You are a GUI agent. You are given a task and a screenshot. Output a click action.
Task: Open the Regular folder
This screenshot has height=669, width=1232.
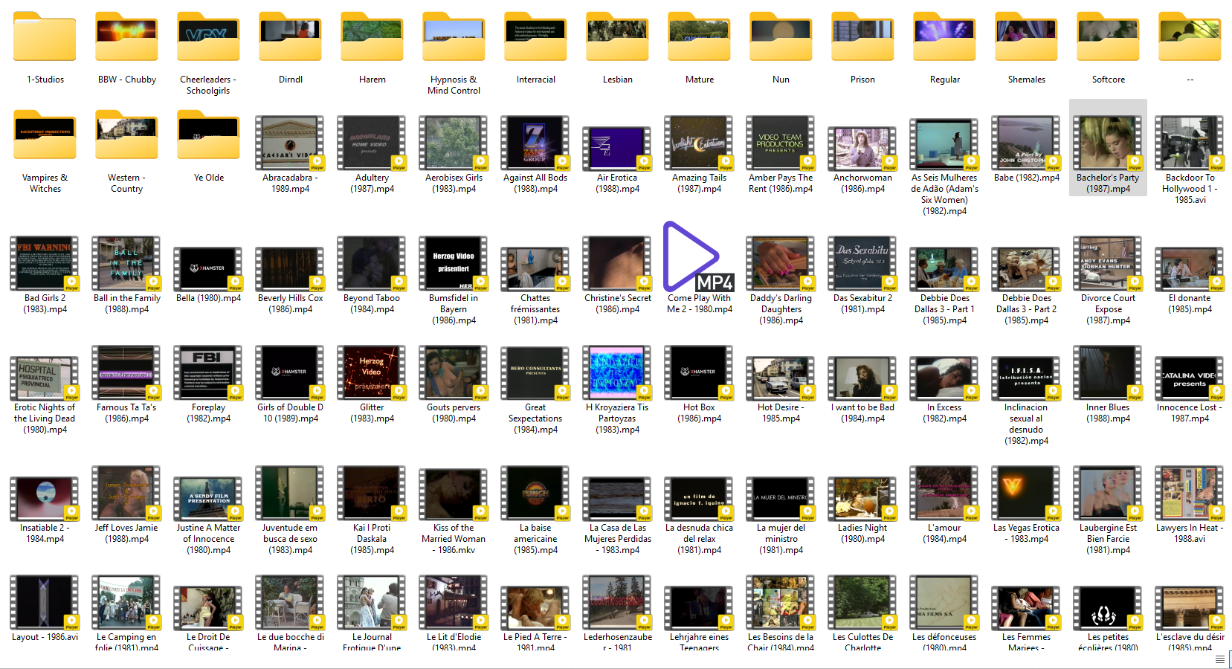pyautogui.click(x=944, y=36)
